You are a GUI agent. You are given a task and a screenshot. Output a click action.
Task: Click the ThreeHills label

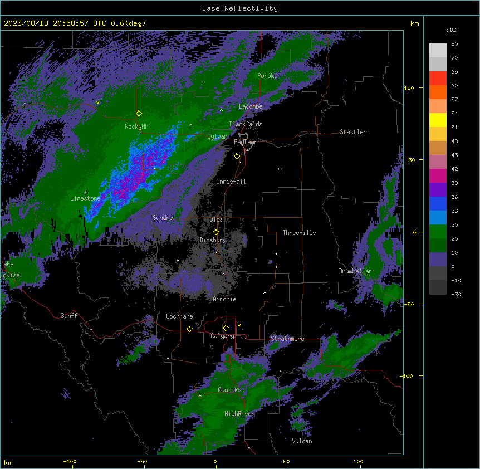pyautogui.click(x=299, y=233)
